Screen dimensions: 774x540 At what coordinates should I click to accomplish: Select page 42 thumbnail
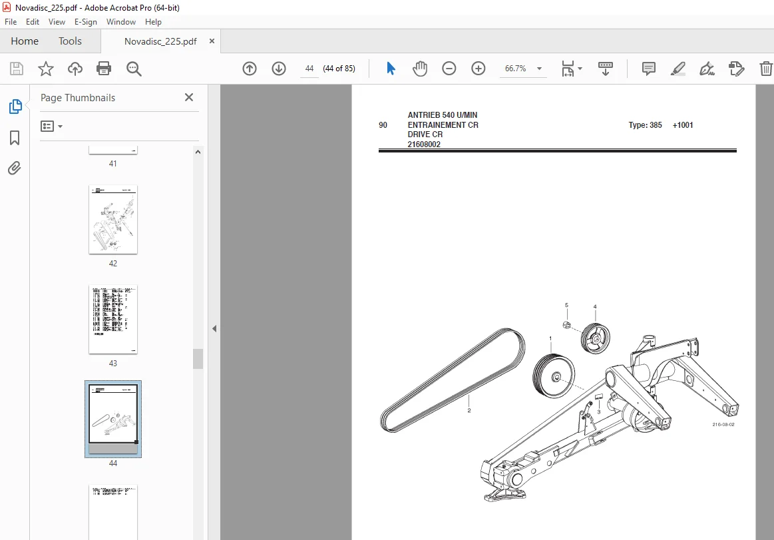tap(113, 219)
